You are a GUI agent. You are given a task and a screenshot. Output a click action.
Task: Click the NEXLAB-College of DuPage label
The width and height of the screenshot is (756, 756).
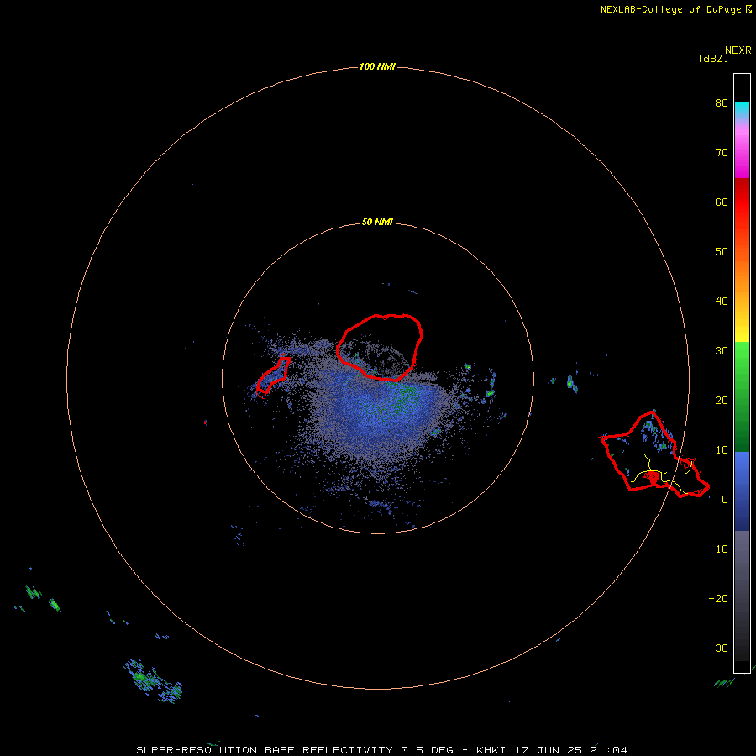point(670,9)
